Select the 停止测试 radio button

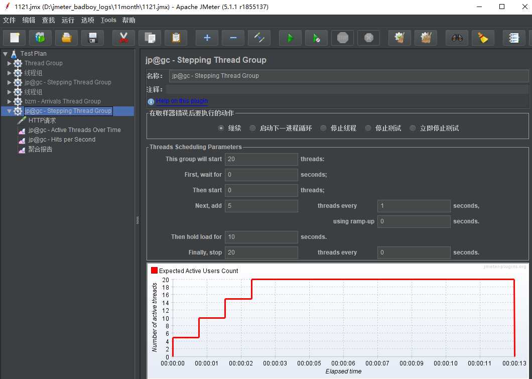tap(368, 128)
